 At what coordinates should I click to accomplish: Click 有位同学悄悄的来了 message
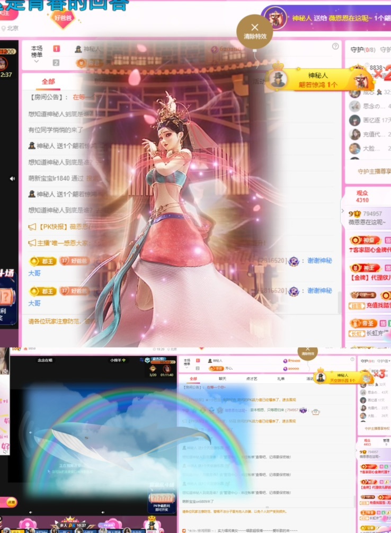(56, 130)
